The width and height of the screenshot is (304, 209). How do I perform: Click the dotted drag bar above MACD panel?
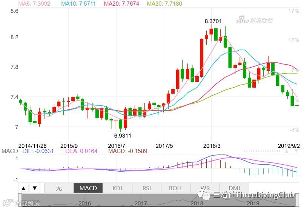pos(262,151)
